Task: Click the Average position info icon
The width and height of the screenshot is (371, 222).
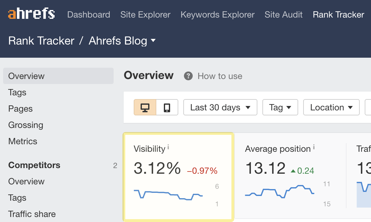Action: click(x=314, y=146)
